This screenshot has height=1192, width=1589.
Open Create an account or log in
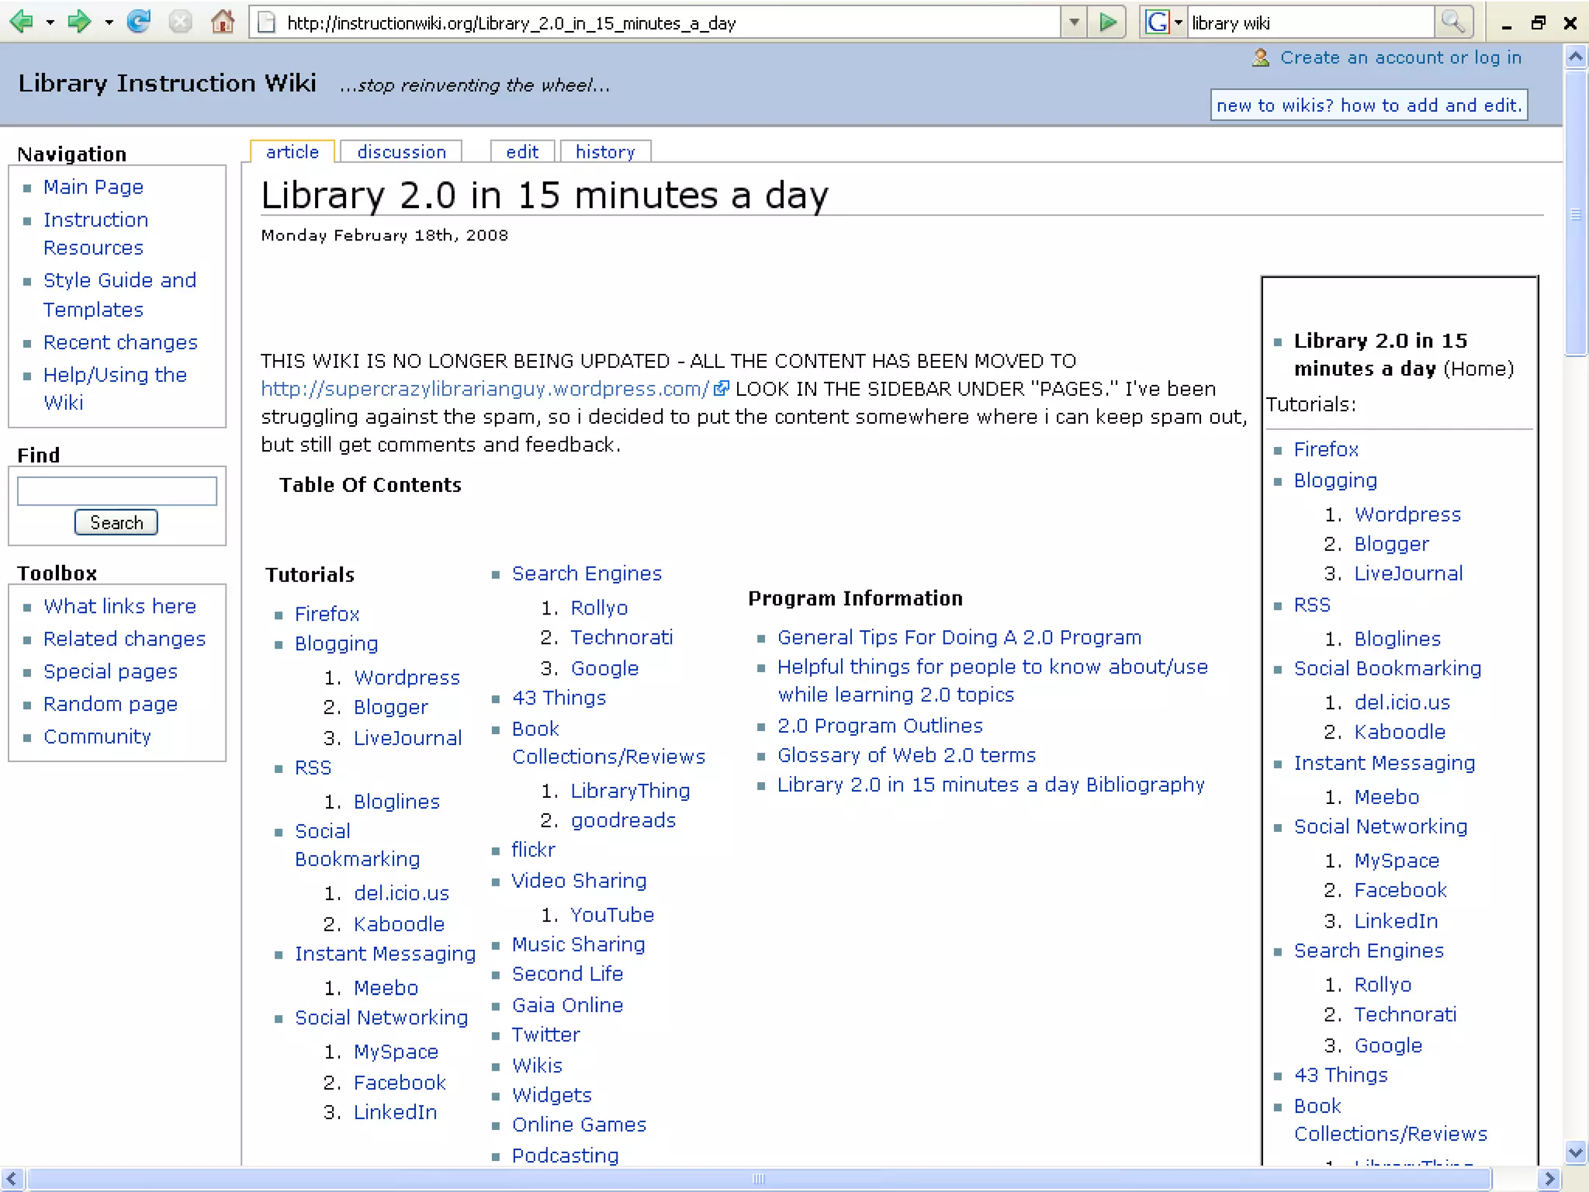[1400, 57]
